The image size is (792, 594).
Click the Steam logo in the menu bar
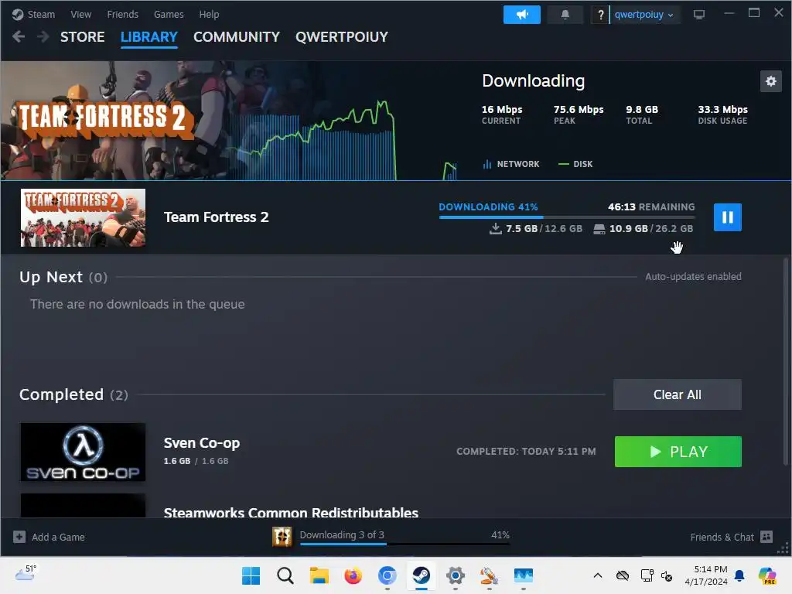19,14
